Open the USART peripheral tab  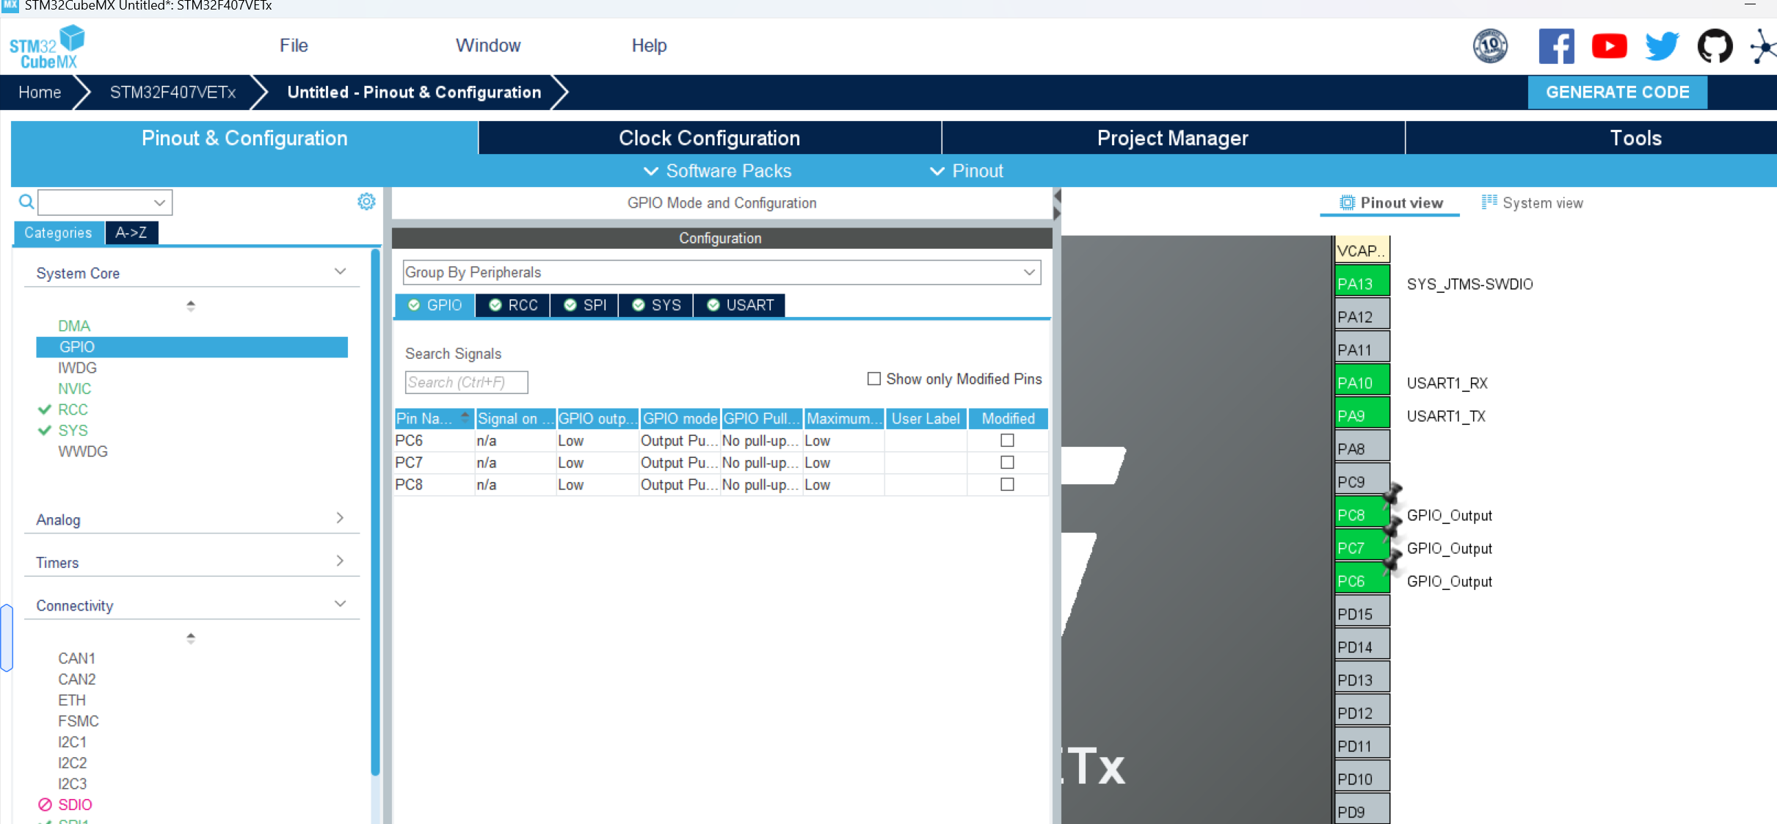click(740, 305)
